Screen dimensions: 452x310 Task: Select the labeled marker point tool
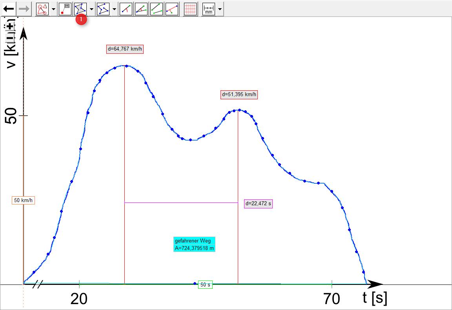coord(65,9)
